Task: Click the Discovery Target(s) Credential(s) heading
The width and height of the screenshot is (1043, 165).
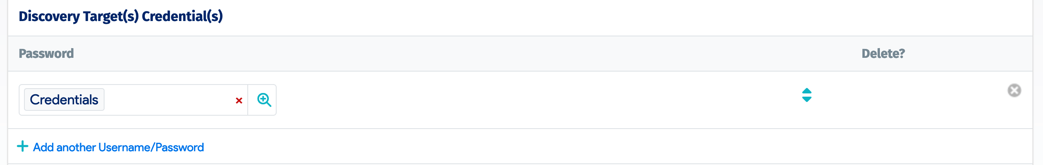Action: (121, 16)
